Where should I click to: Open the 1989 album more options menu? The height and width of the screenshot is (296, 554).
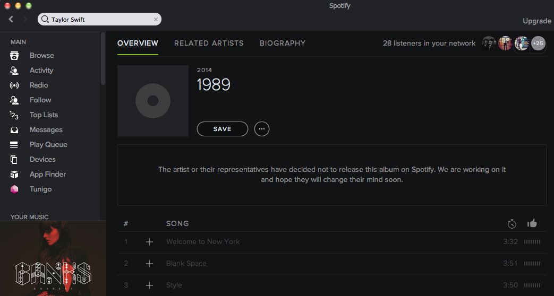pos(262,129)
